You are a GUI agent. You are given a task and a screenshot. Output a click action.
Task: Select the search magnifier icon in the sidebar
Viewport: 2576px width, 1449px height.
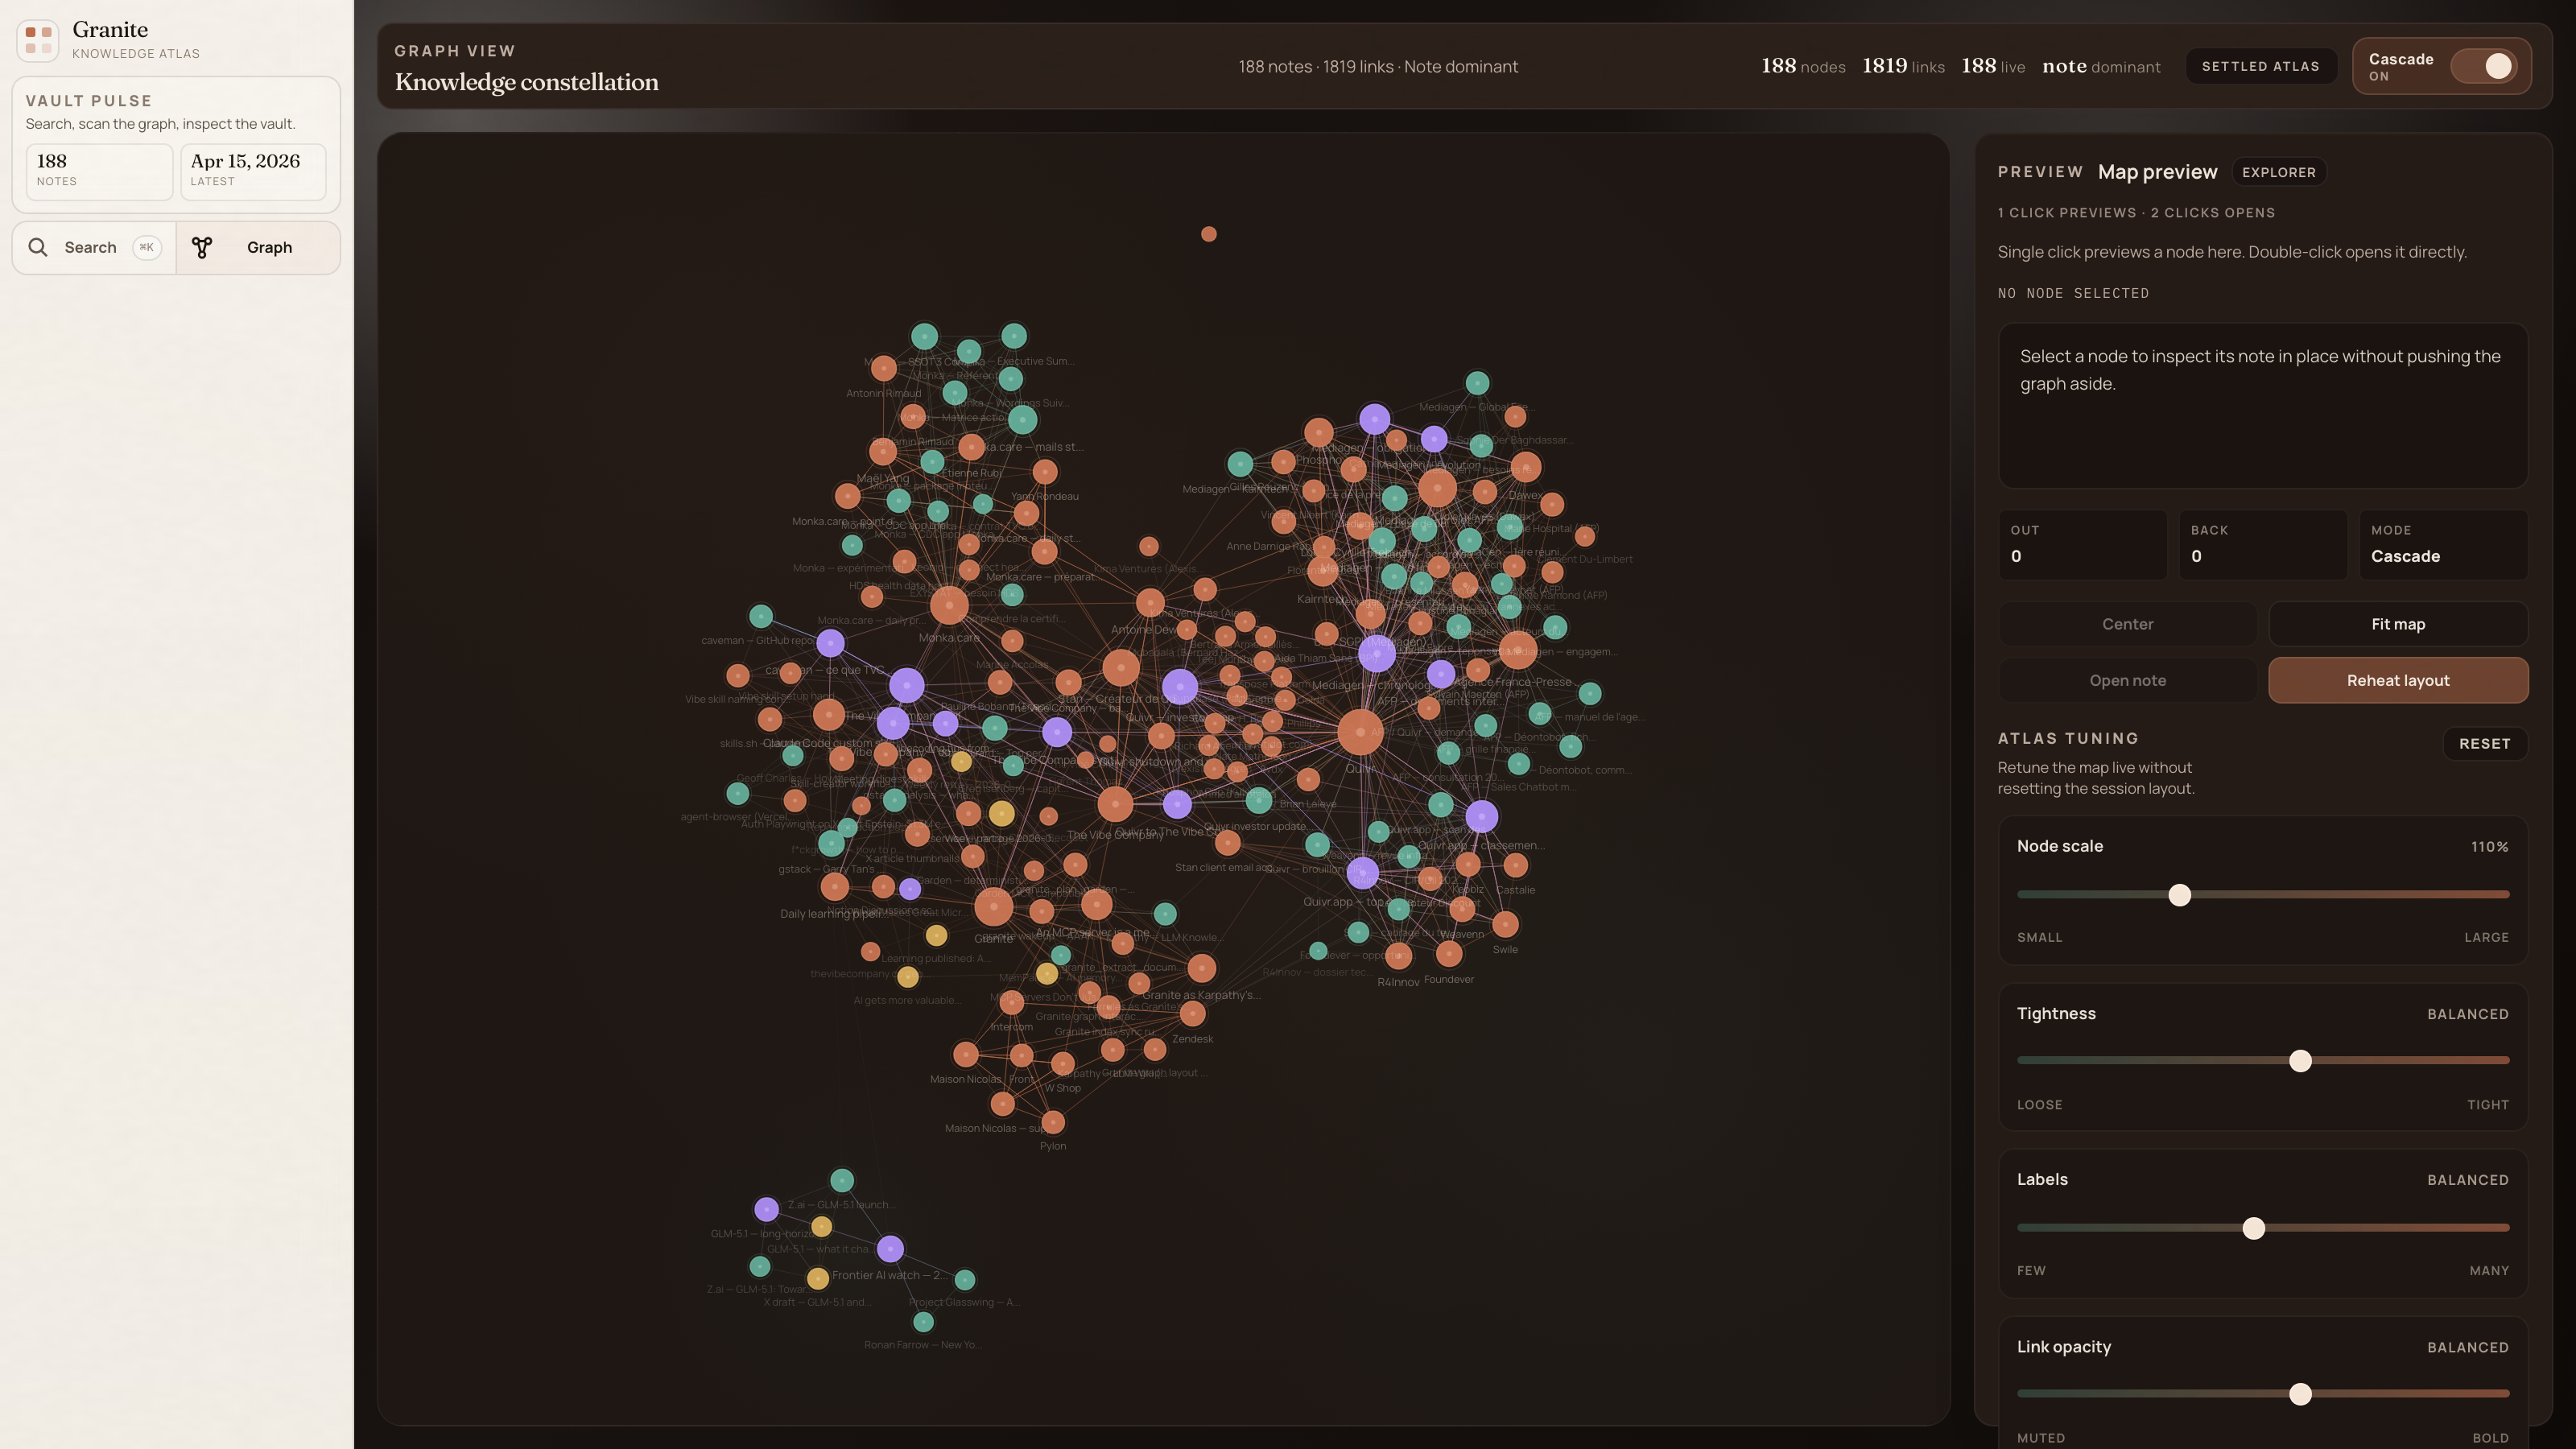(38, 247)
